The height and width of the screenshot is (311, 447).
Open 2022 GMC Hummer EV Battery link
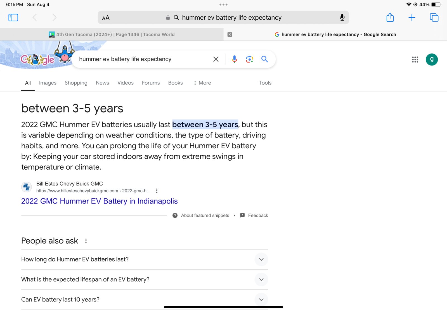pyautogui.click(x=100, y=201)
